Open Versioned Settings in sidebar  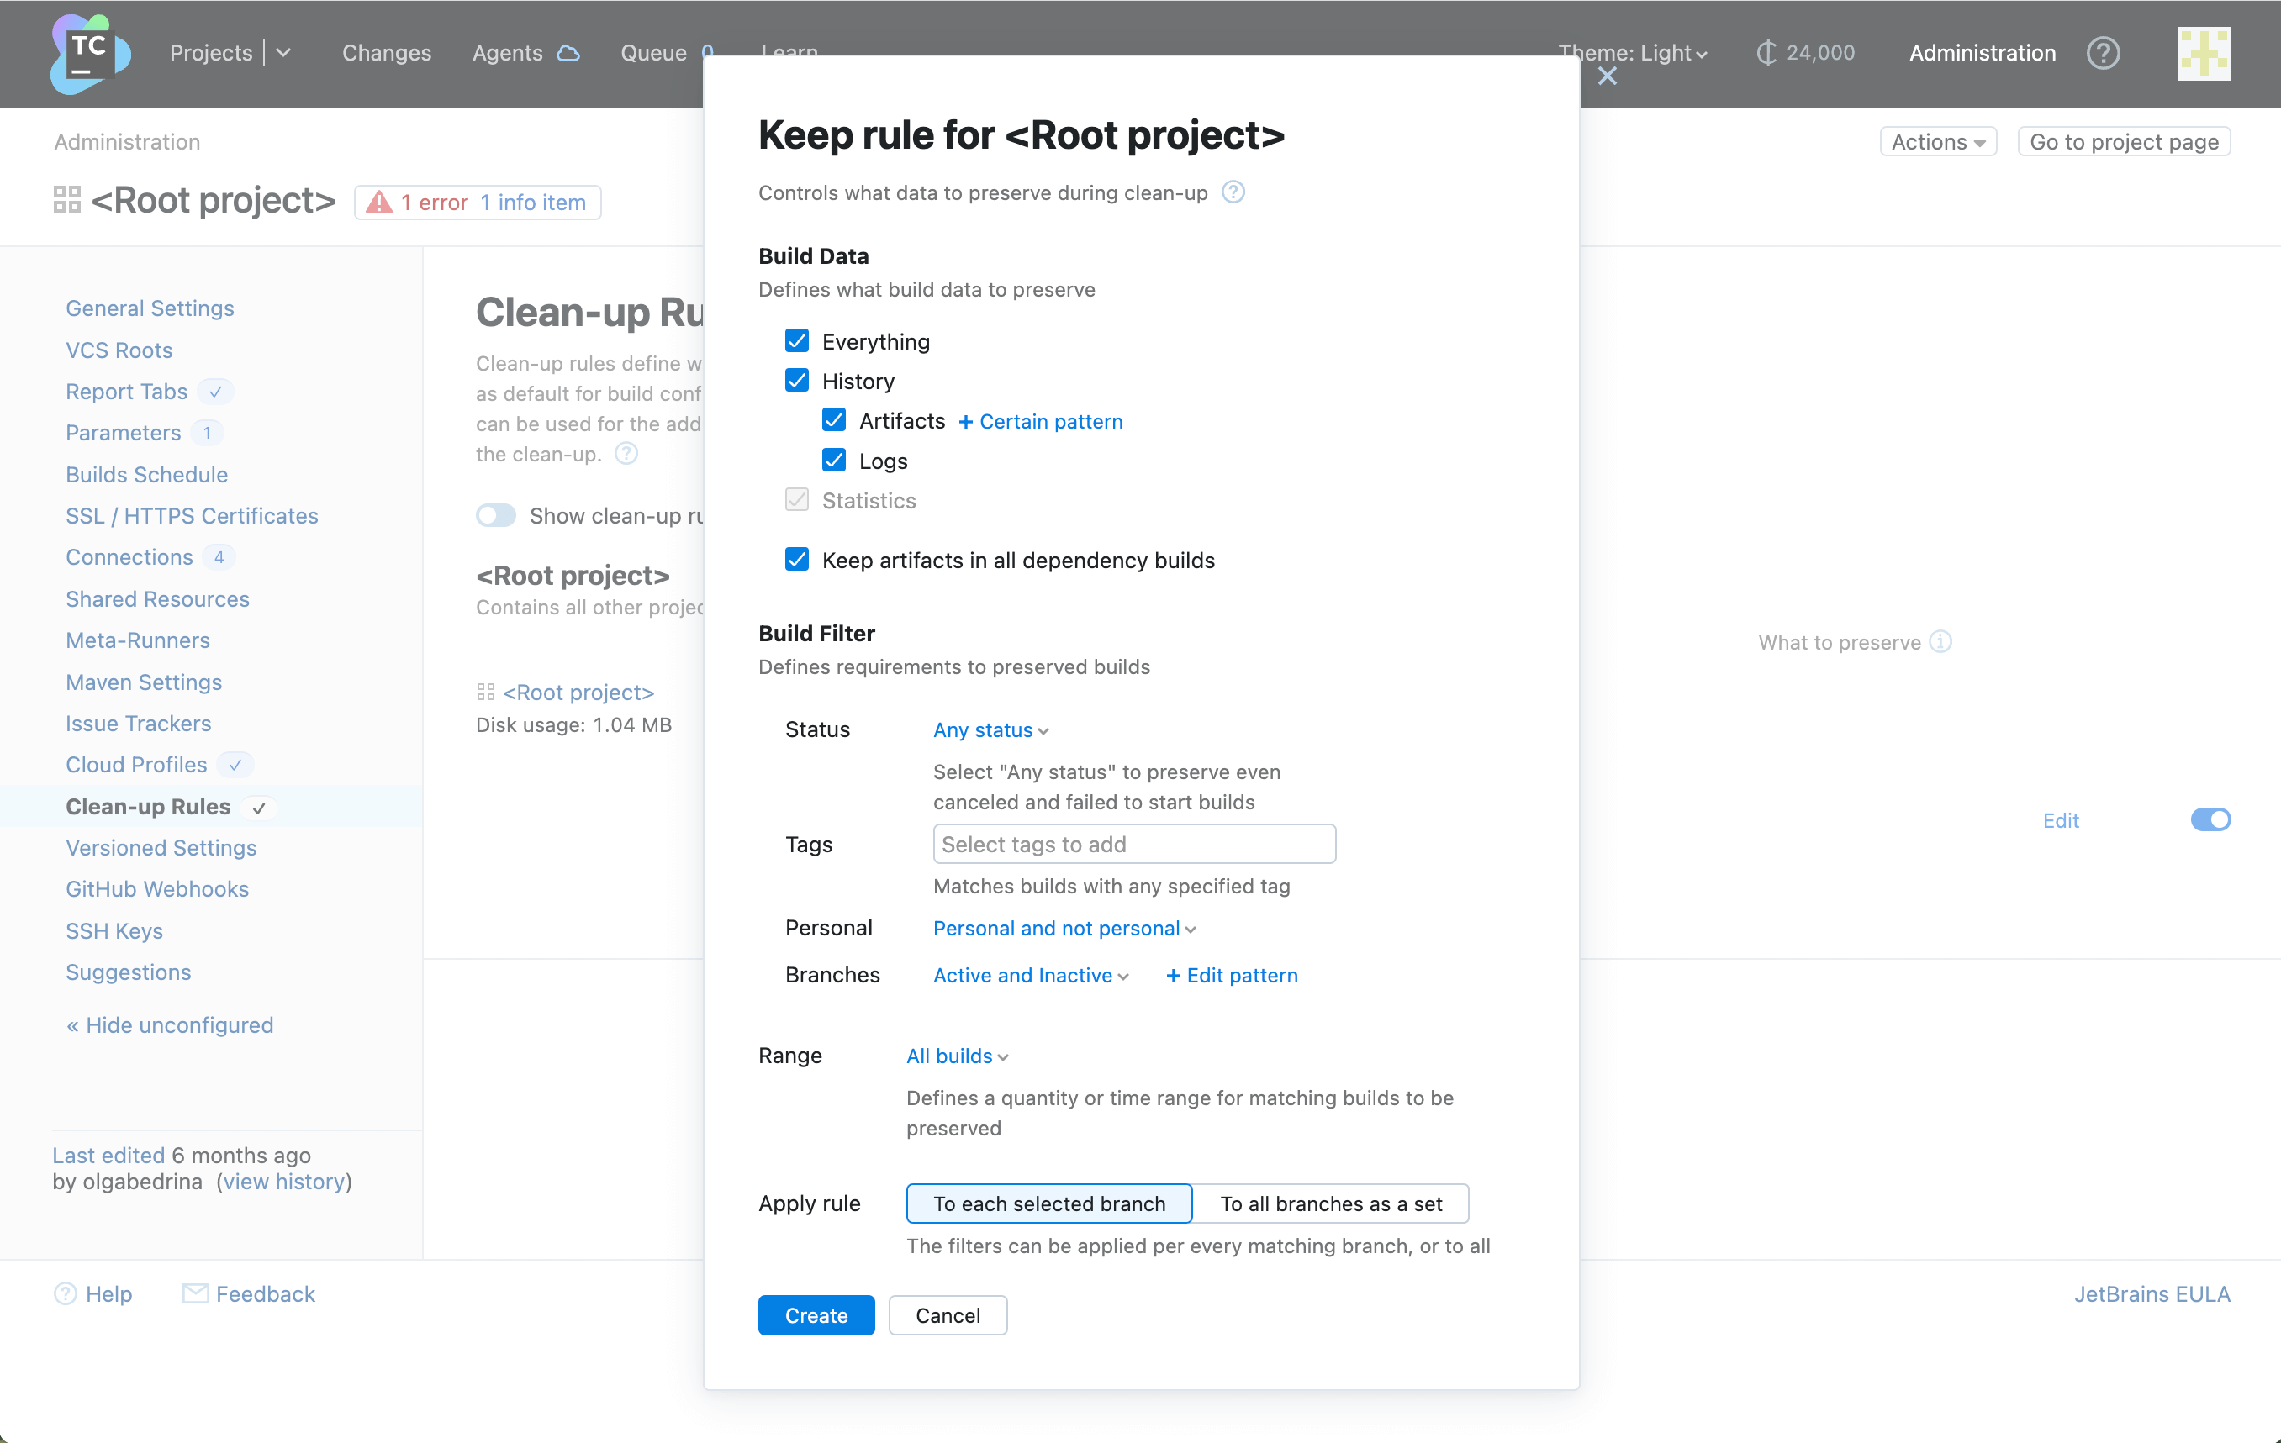161,847
